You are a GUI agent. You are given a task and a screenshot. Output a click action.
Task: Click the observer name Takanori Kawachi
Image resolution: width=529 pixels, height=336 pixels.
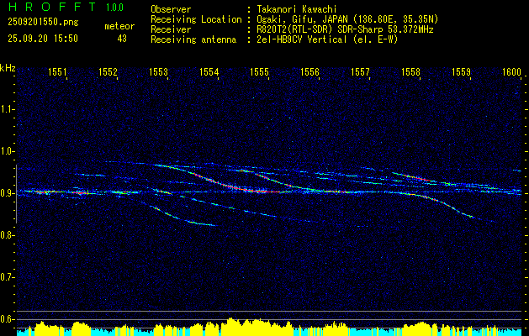point(297,9)
